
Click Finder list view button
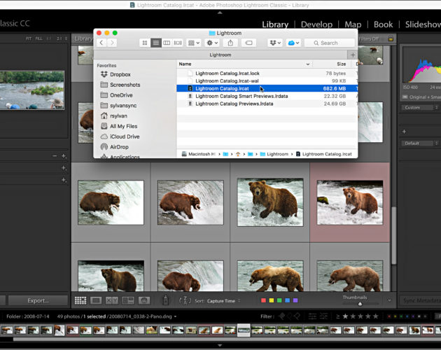156,43
